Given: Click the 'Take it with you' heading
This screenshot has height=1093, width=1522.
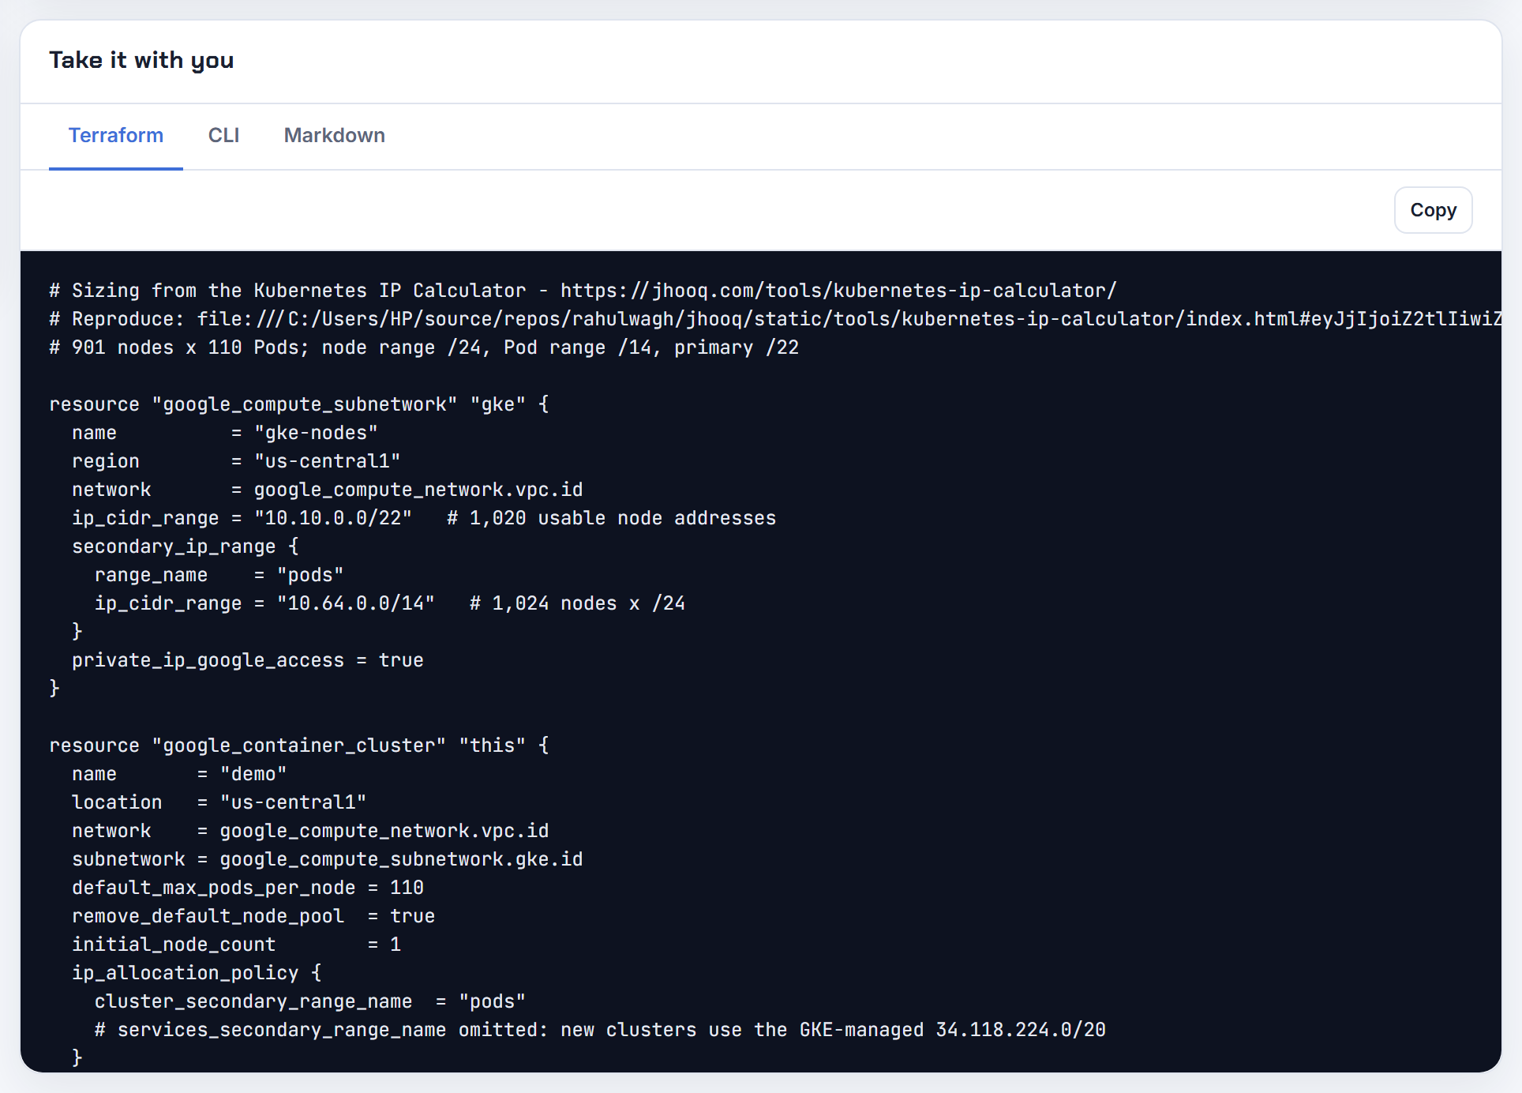Looking at the screenshot, I should coord(141,60).
